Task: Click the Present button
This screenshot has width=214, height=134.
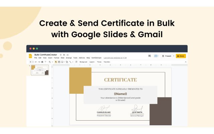Action: click(167, 56)
